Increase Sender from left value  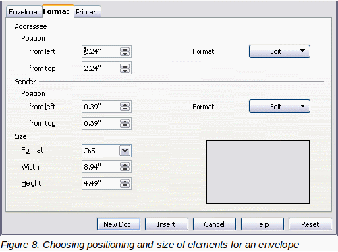(125, 105)
